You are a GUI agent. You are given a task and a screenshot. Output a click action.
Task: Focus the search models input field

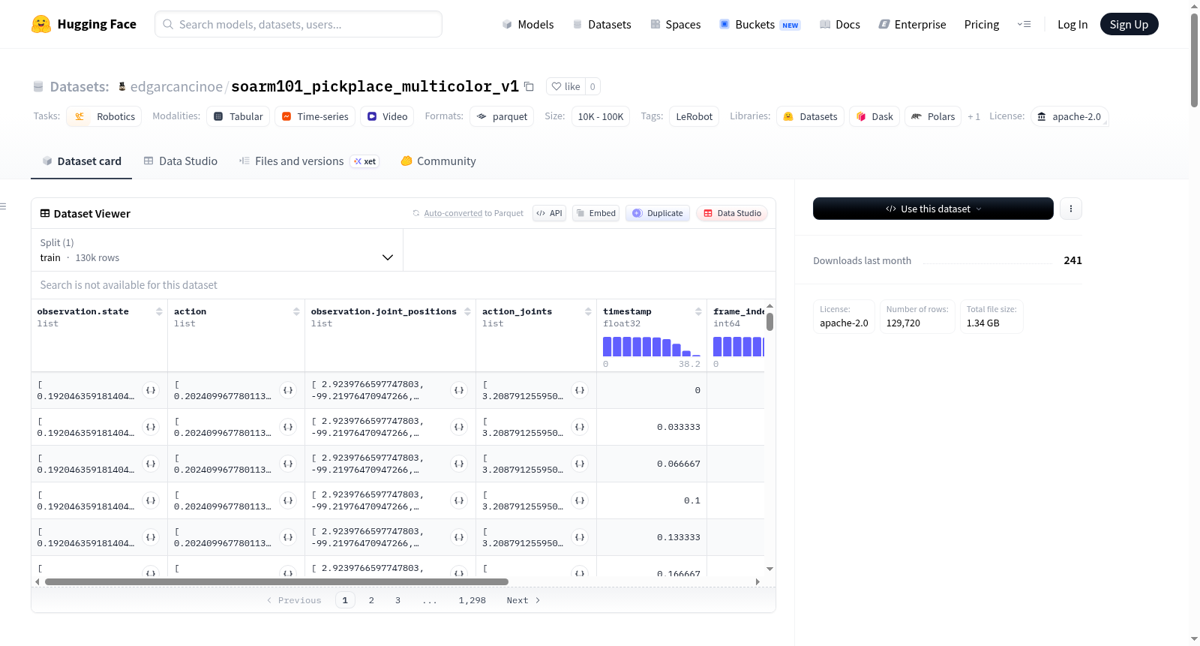point(298,24)
